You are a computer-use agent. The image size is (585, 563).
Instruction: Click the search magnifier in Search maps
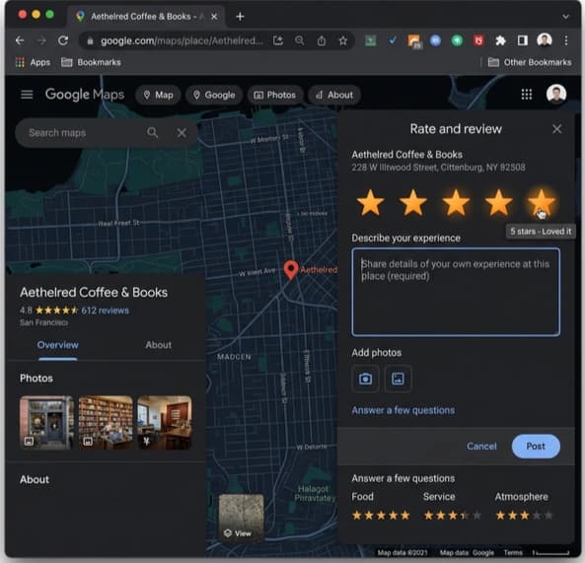point(152,132)
